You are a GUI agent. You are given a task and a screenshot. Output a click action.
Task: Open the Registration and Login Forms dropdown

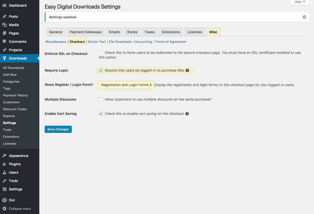tap(126, 85)
